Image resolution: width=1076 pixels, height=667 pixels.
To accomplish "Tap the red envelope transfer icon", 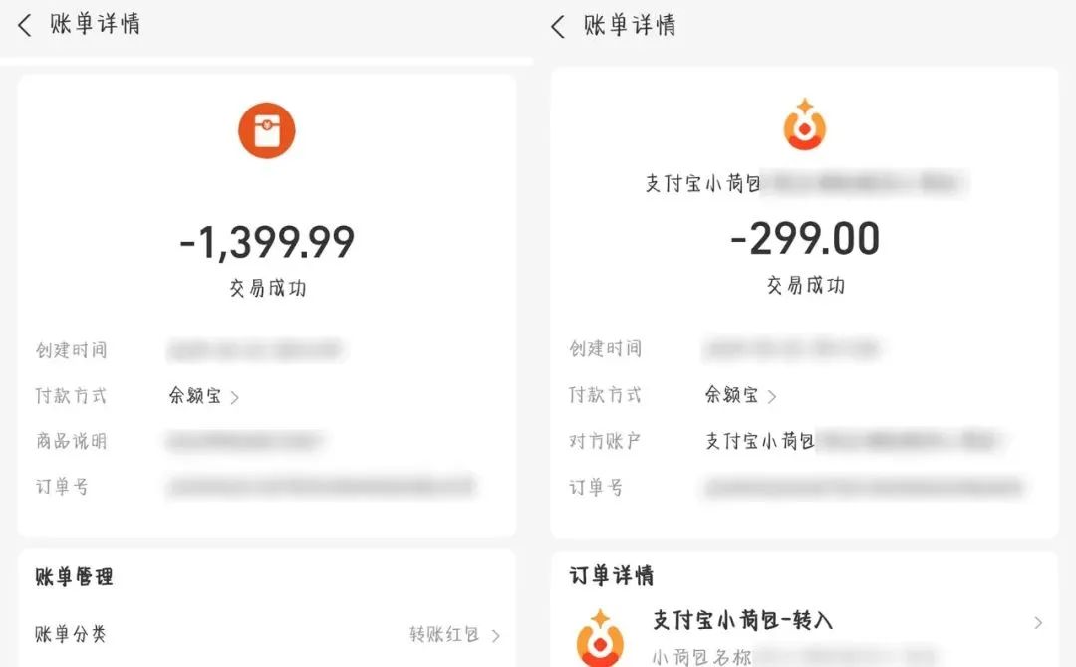I will 267,130.
